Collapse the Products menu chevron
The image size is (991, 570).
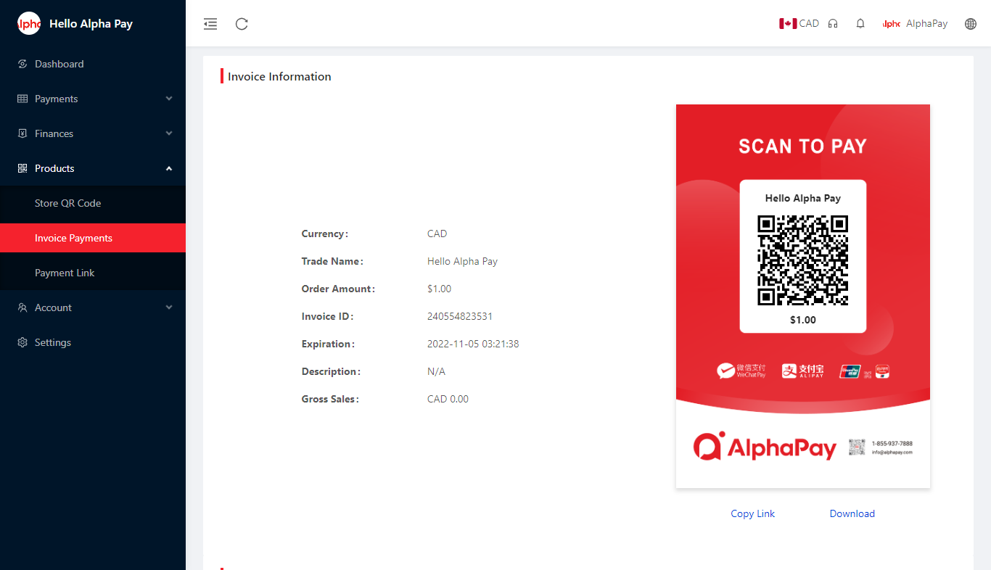point(169,168)
